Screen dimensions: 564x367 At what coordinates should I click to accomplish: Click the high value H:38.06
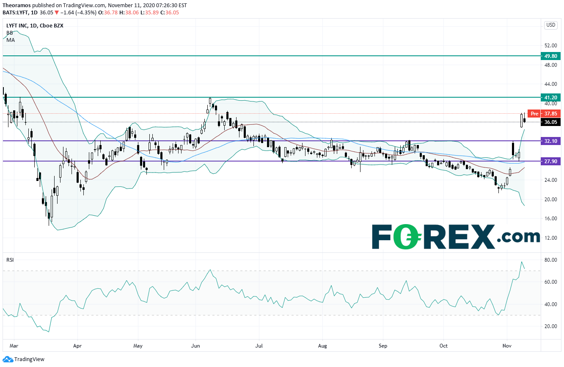tap(129, 12)
